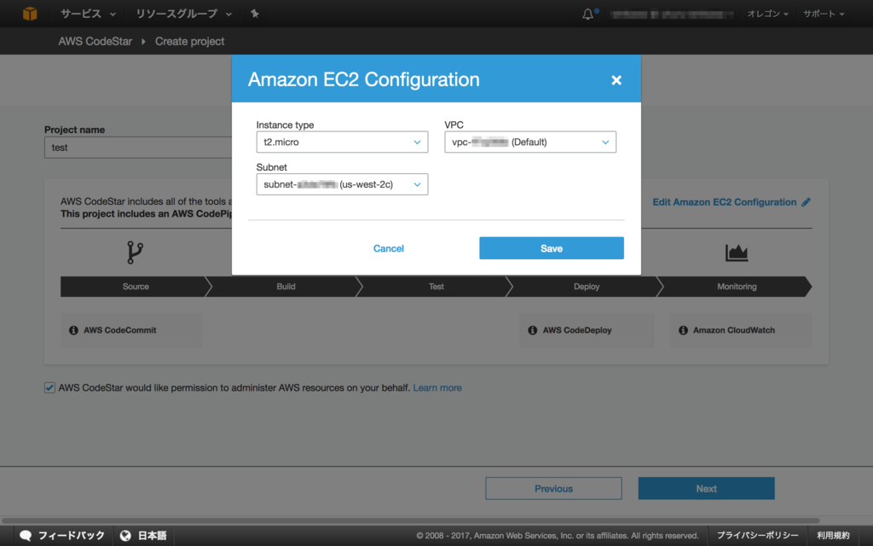Click the Project name input field
This screenshot has width=873, height=546.
[x=138, y=148]
